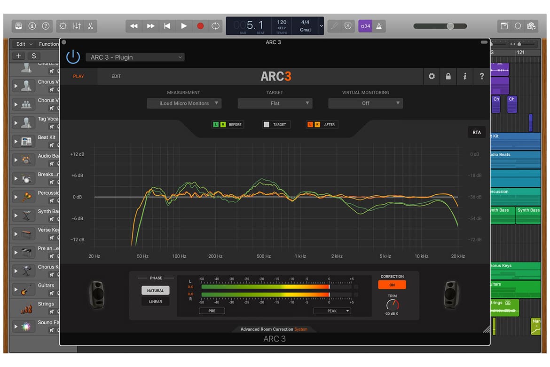Click the tuner icon in toolbar

coord(334,26)
